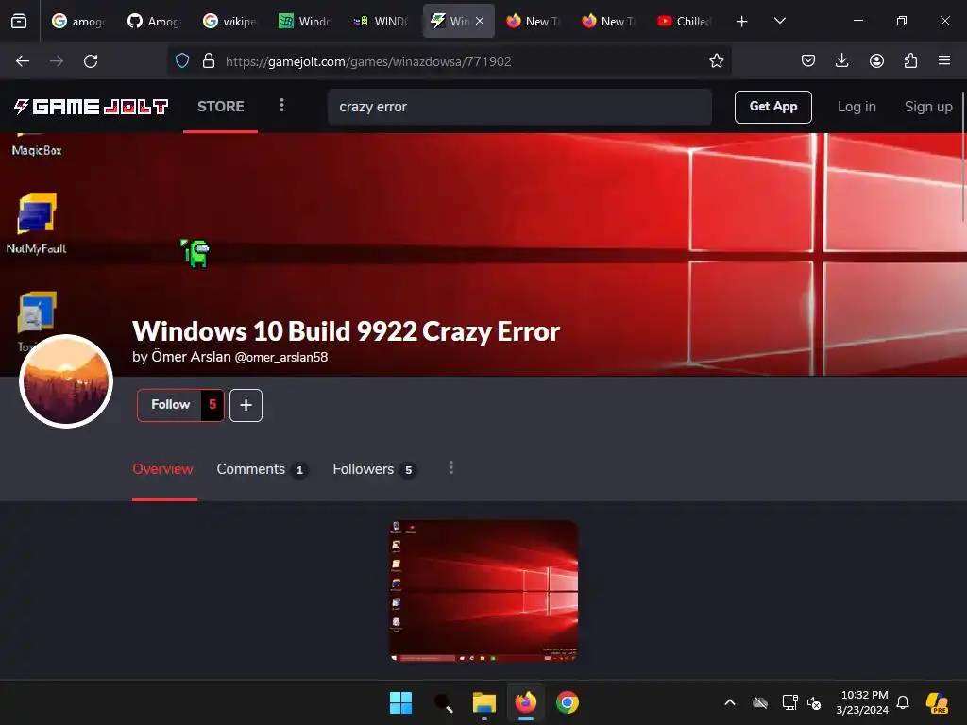
Task: Switch to the 'wikipe' Google tab
Action: pos(229,21)
